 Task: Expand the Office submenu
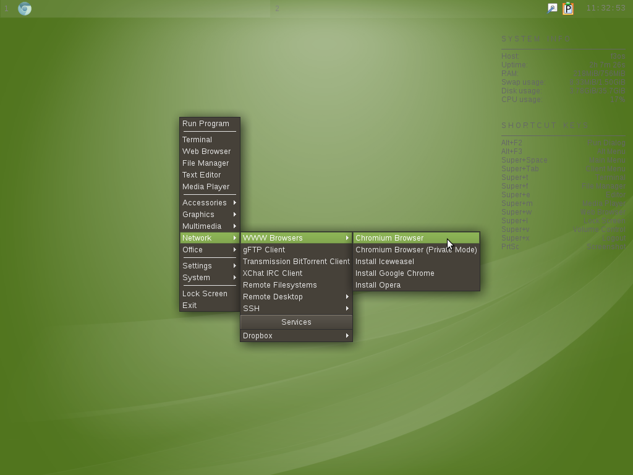210,249
